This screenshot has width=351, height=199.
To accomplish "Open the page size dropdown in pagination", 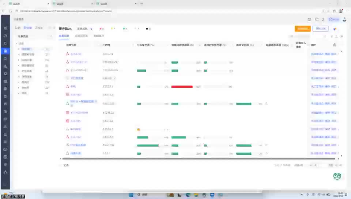I will tap(299, 165).
